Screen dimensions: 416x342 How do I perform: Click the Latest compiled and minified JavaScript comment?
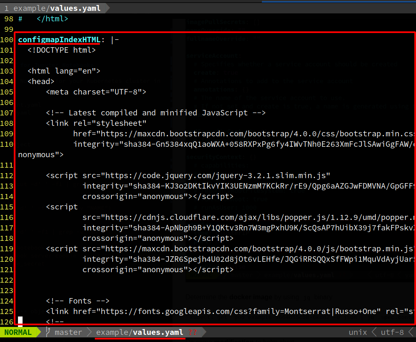(156, 113)
